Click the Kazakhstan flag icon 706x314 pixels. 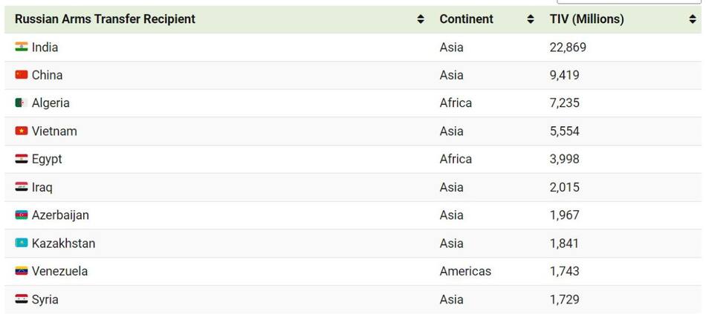pos(22,243)
